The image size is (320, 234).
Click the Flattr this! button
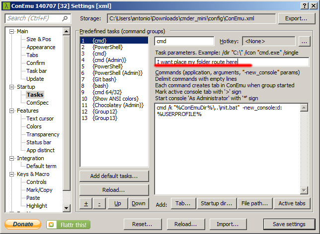(69, 225)
